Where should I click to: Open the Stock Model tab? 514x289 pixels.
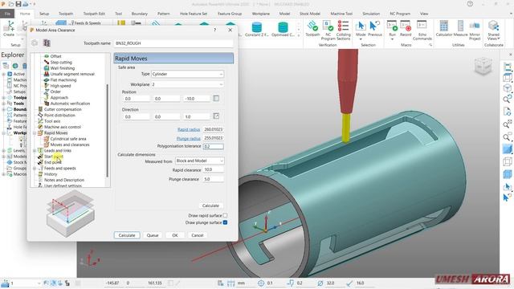click(x=310, y=14)
